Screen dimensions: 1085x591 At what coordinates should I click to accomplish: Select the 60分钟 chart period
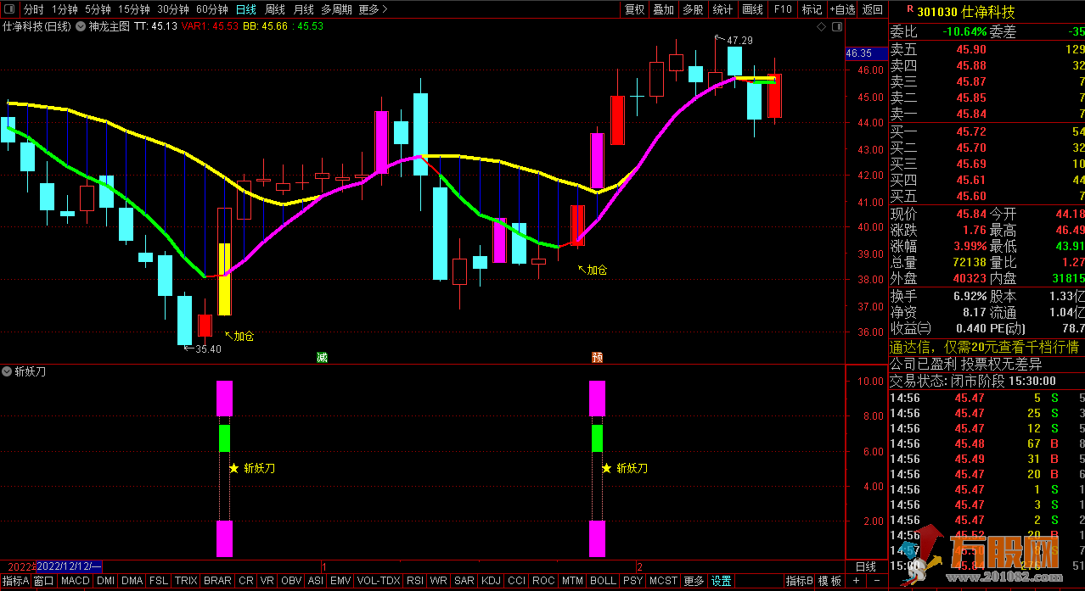coord(211,9)
